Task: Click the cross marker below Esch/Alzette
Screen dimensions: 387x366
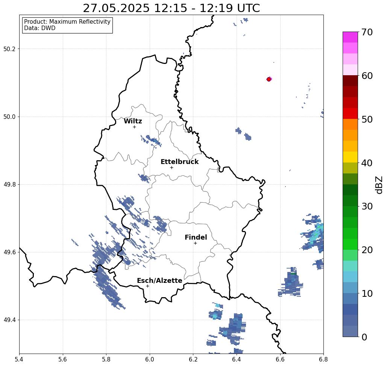Action: pos(147,286)
